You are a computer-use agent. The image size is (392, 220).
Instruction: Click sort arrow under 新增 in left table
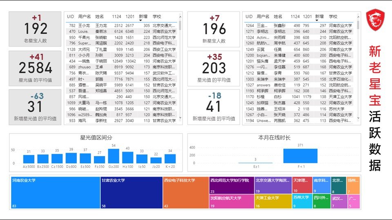click(140, 20)
